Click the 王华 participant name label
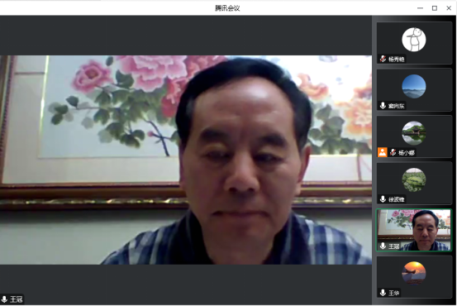The image size is (457, 306). [x=393, y=293]
